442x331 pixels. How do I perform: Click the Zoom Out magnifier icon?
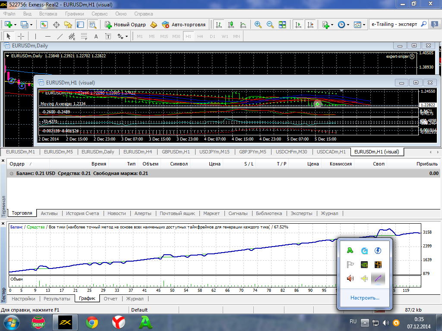(x=270, y=25)
